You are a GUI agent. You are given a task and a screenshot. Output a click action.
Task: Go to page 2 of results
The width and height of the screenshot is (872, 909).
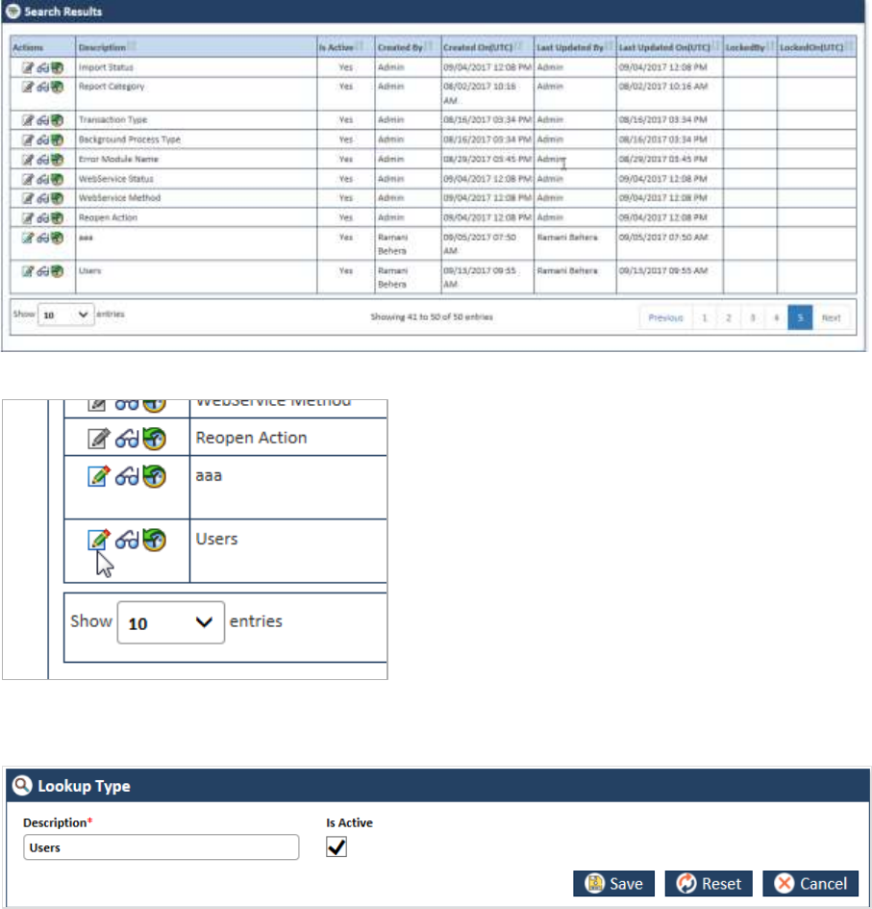click(729, 317)
